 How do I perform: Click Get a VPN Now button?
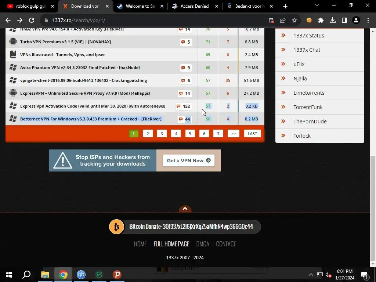(188, 160)
